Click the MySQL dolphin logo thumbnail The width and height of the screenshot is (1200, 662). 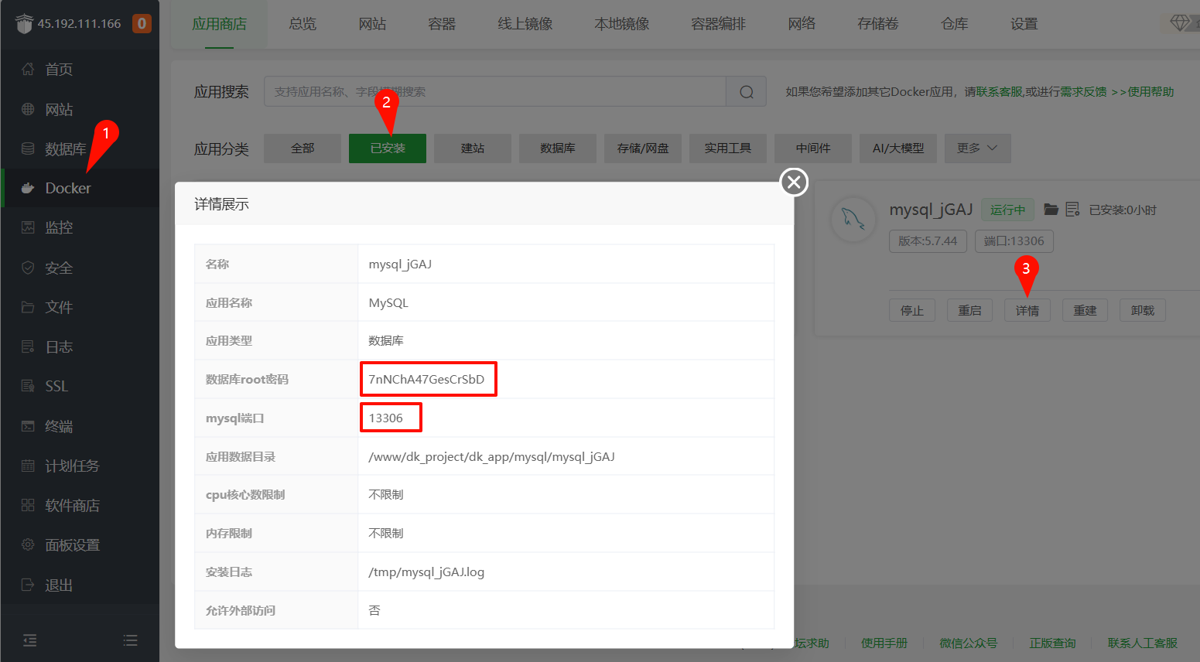(x=853, y=220)
